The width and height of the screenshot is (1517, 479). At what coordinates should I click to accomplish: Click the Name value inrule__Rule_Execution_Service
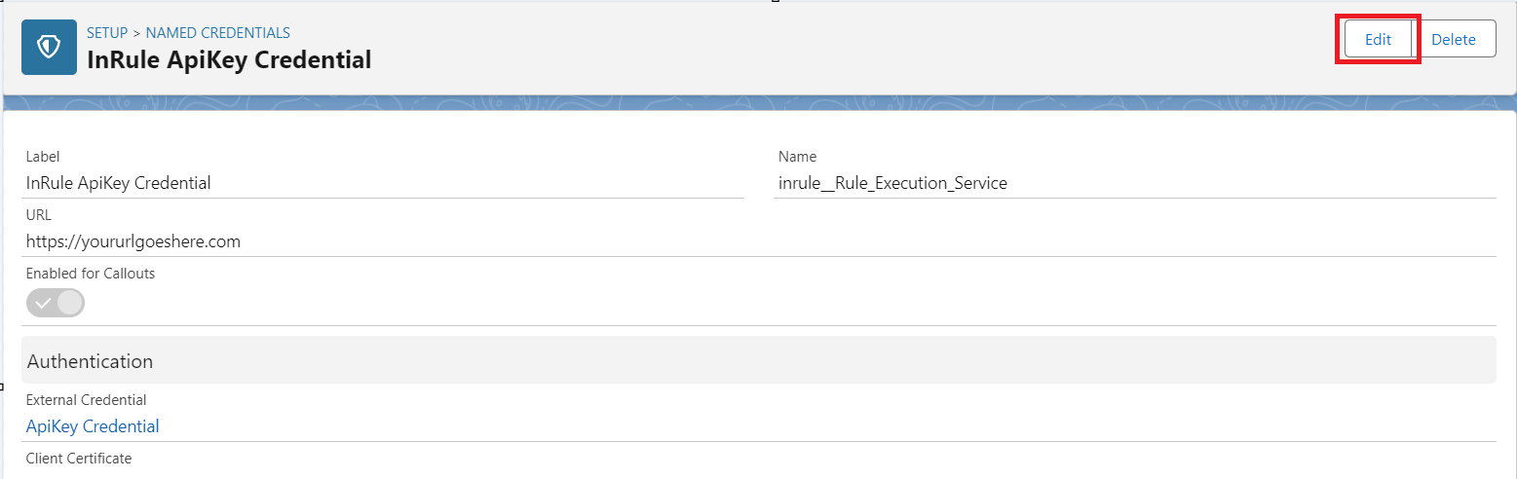pos(892,183)
